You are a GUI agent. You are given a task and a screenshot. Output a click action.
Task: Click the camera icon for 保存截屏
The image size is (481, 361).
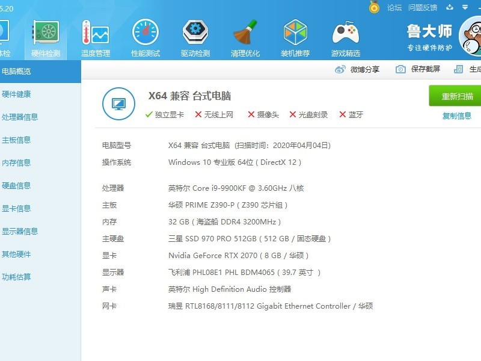[x=400, y=69]
